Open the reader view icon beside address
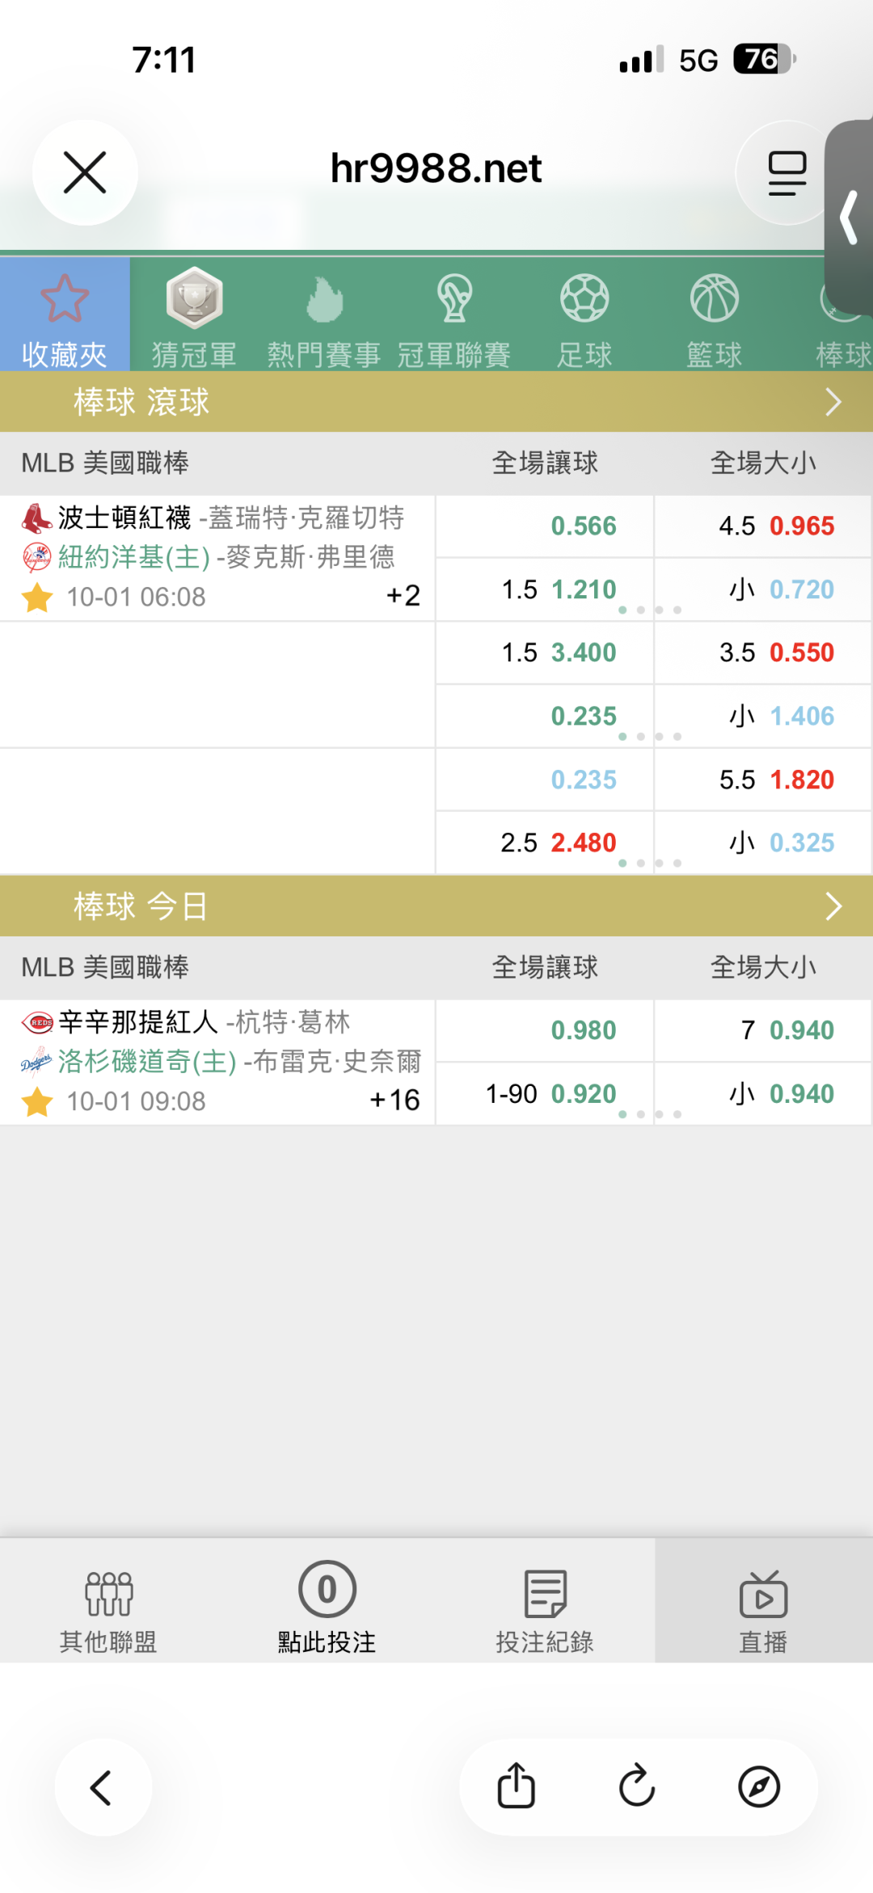This screenshot has width=873, height=1893. pyautogui.click(x=787, y=173)
